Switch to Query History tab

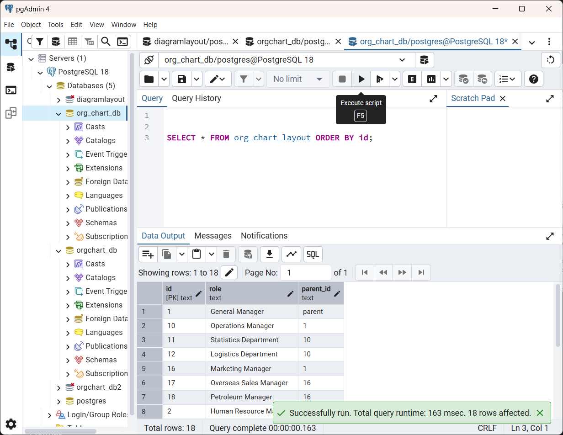tap(197, 98)
